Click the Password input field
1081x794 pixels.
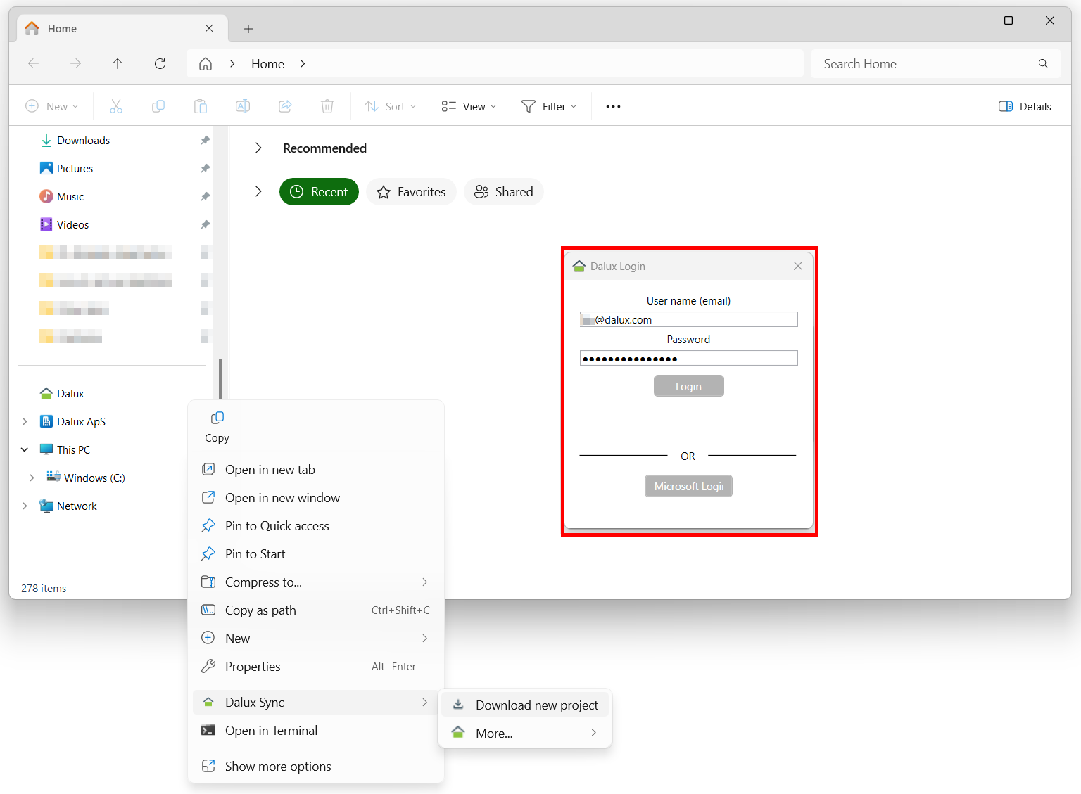click(688, 358)
